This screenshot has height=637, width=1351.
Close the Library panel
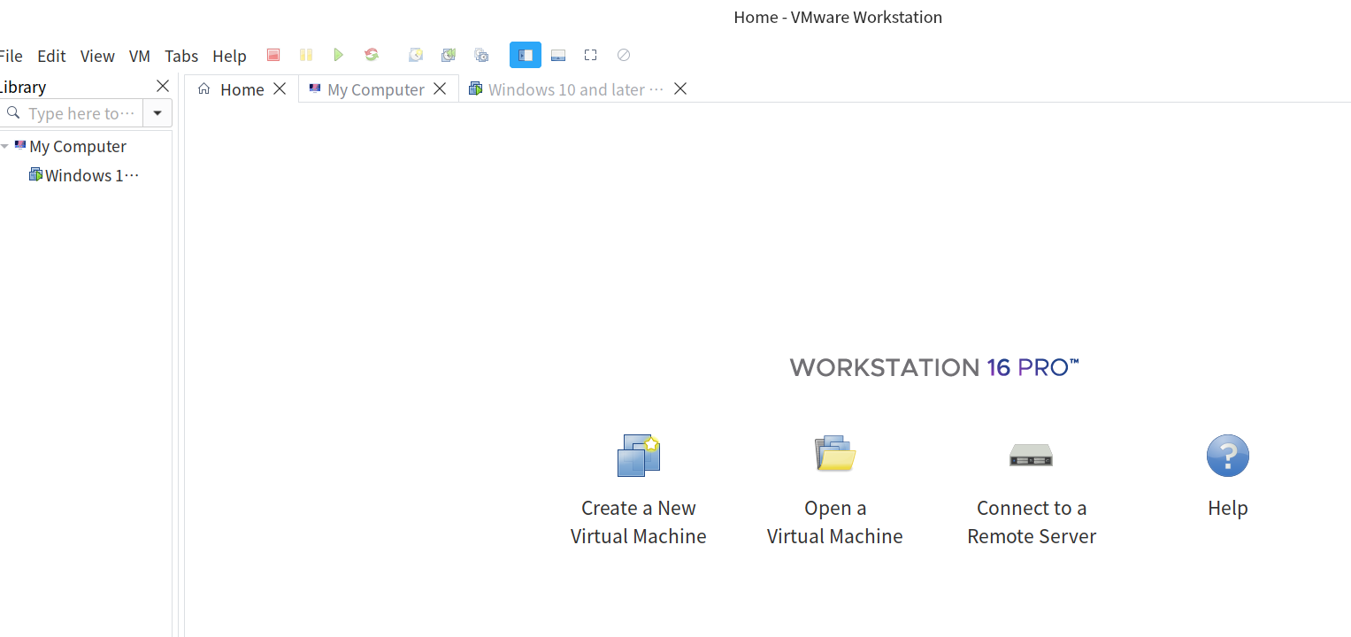click(x=163, y=86)
